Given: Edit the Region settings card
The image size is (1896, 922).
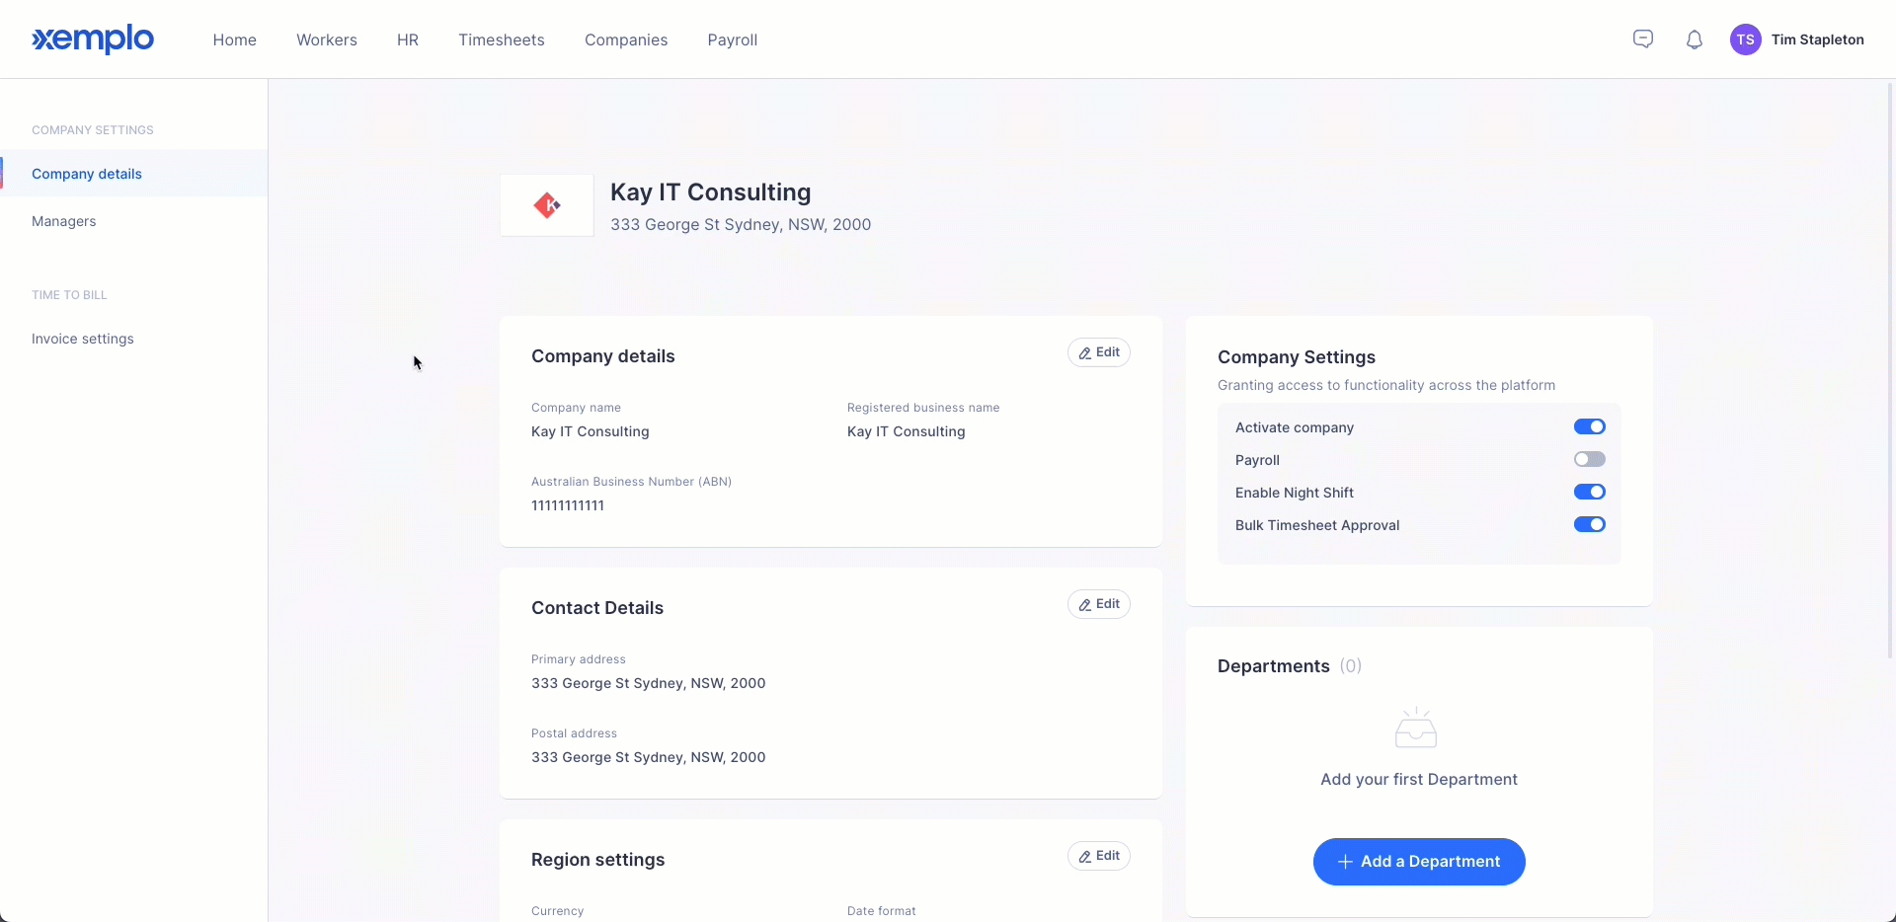Looking at the screenshot, I should (1099, 856).
